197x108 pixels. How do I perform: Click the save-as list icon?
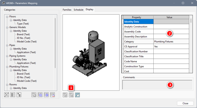(x=46, y=95)
